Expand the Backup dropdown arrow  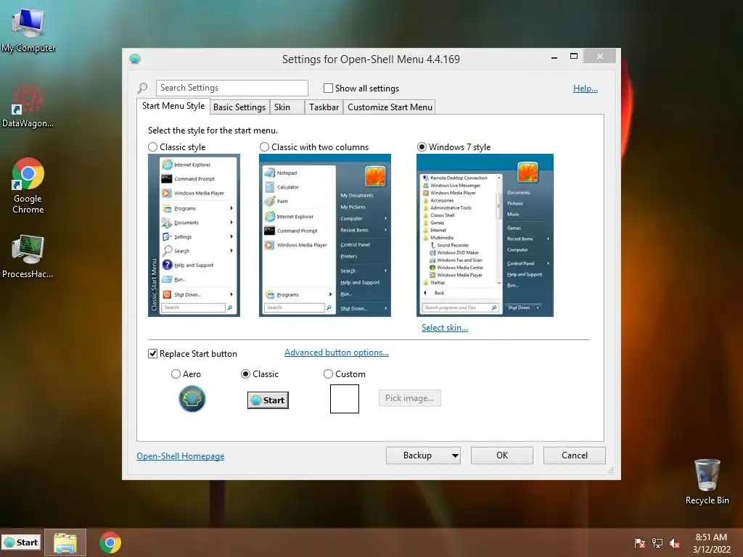(455, 455)
